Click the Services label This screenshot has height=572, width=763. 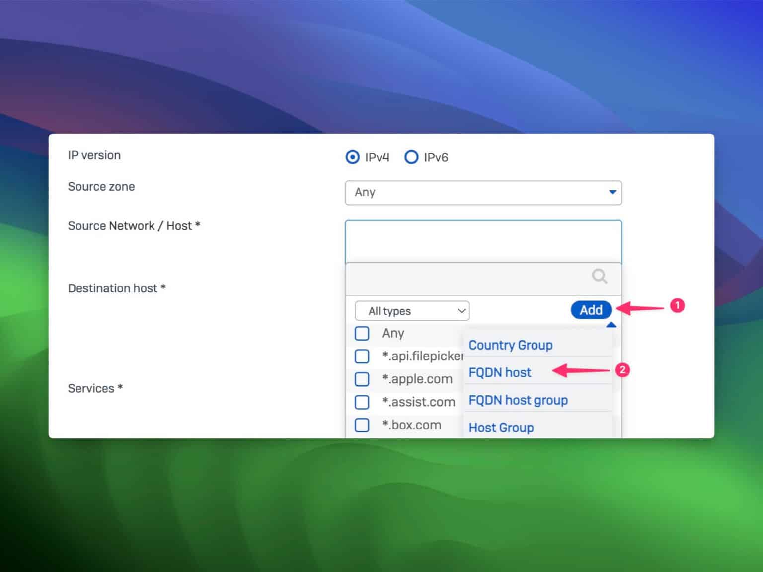(94, 388)
